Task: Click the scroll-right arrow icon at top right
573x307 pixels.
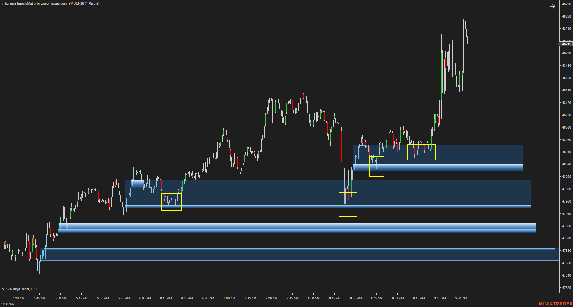Action: [x=552, y=6]
